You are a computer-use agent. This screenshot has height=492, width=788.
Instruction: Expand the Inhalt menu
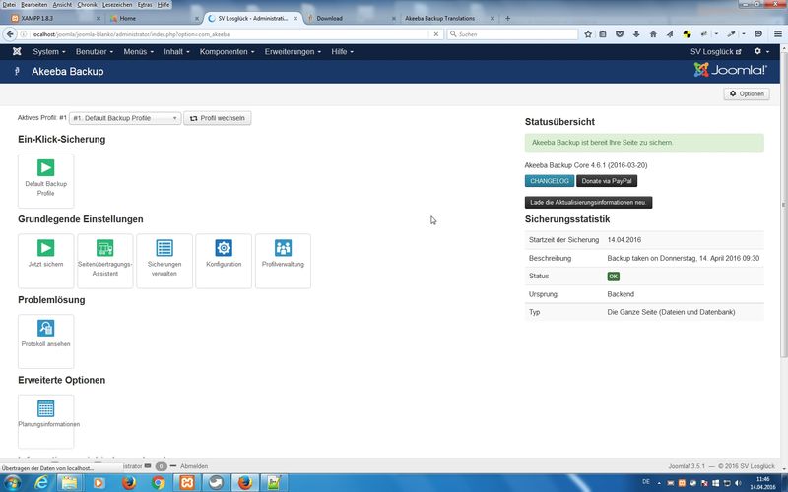coord(176,52)
